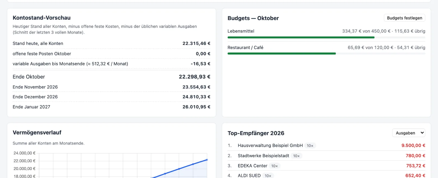
Task: Open the Ausgaben dropdown in Top-Empfänger
Action: tap(409, 133)
